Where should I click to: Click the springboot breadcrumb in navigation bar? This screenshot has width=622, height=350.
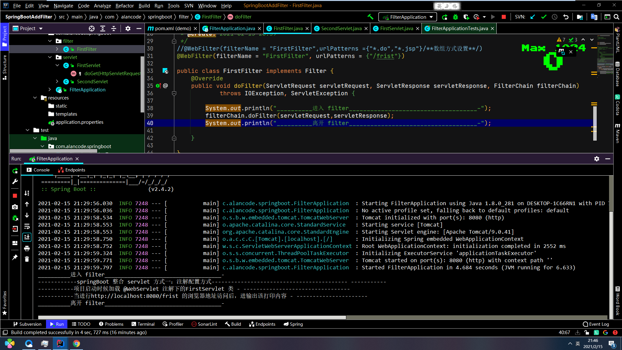[x=160, y=17]
